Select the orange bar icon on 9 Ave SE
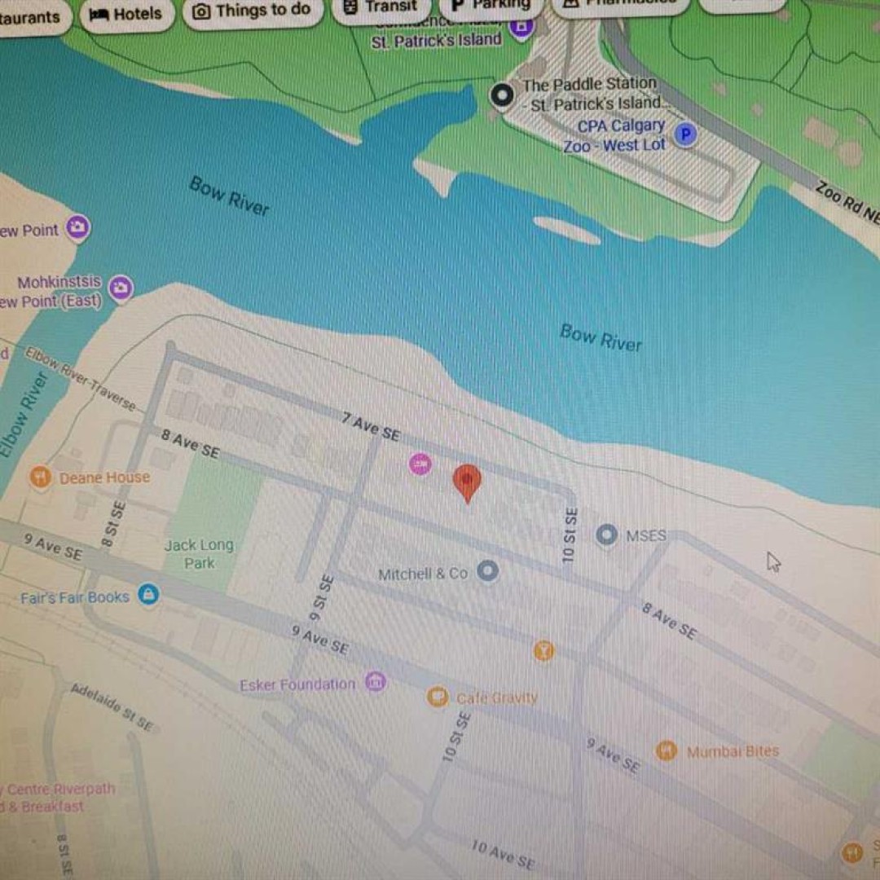This screenshot has width=880, height=880. click(x=543, y=651)
